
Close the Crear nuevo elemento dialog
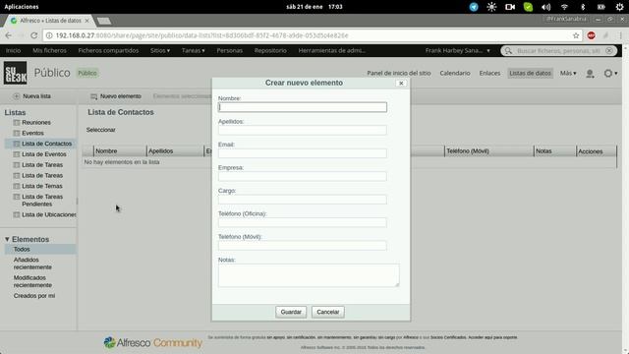coord(401,83)
